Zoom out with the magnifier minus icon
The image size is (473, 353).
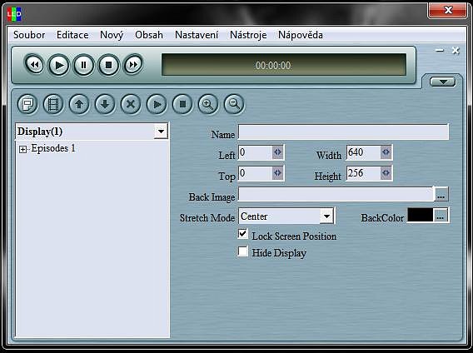[x=234, y=104]
